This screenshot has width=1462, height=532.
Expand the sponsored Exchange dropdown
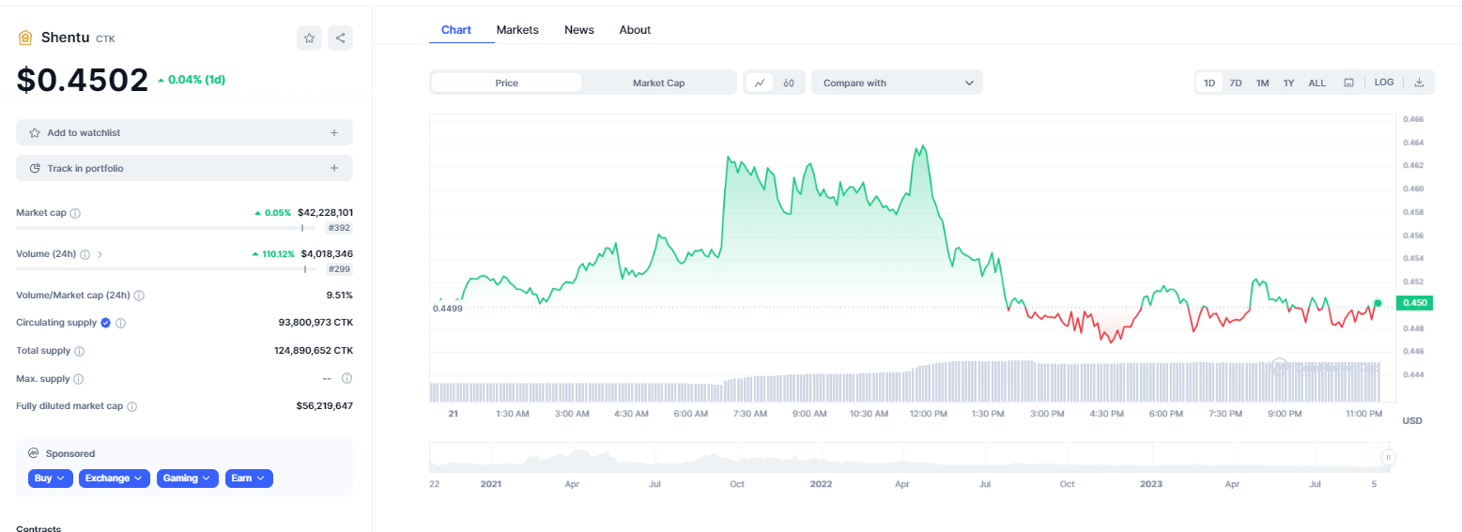[x=114, y=479]
